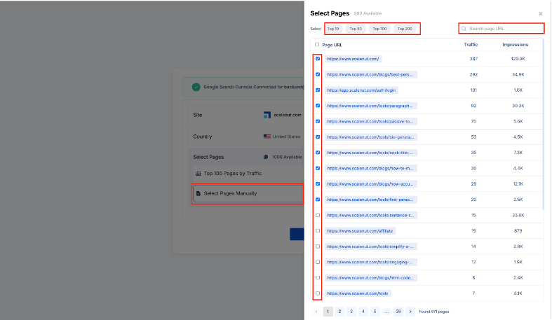
Task: Go to page 3 in pagination
Action: (x=351, y=312)
